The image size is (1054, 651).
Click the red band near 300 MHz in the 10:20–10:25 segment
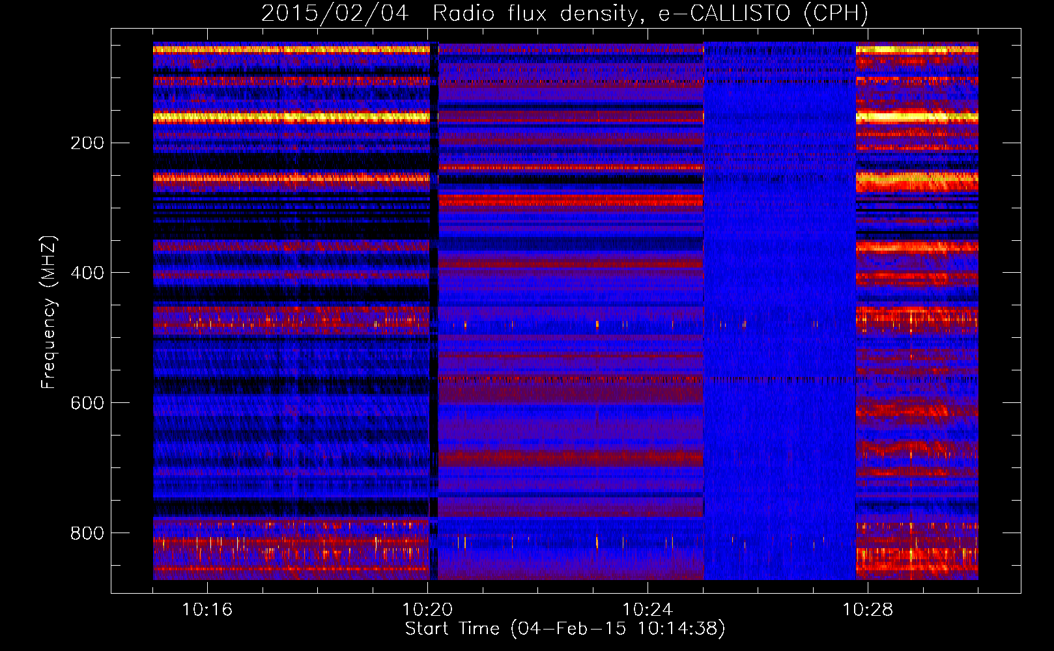pyautogui.click(x=571, y=200)
